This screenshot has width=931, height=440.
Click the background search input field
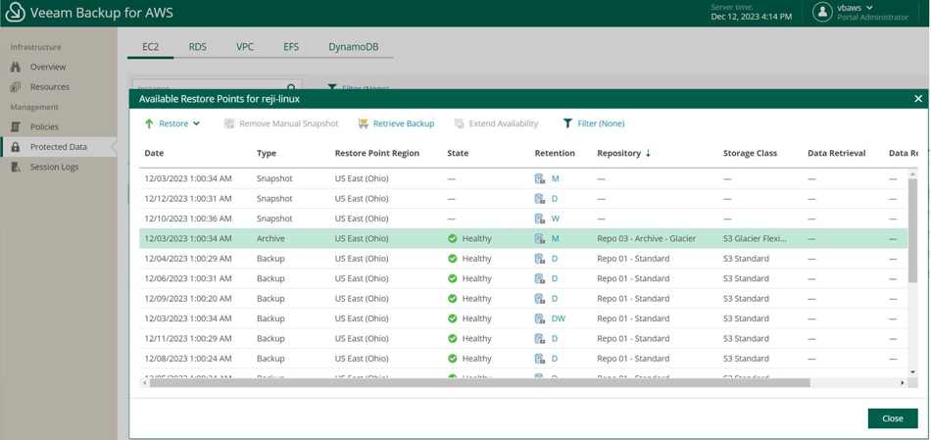click(217, 86)
